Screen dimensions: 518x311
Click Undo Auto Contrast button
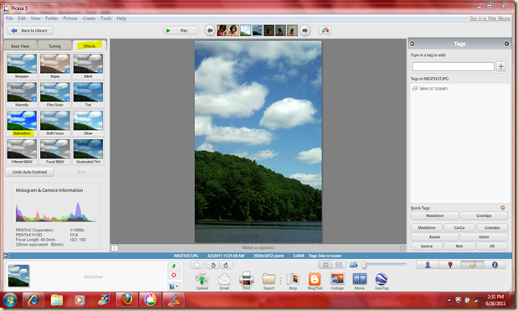coord(30,172)
